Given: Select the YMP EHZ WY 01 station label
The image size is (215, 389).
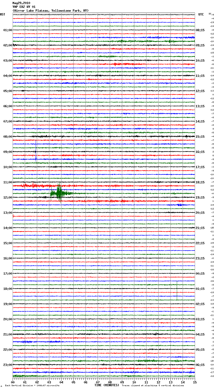Looking at the screenshot, I should click(x=24, y=7).
